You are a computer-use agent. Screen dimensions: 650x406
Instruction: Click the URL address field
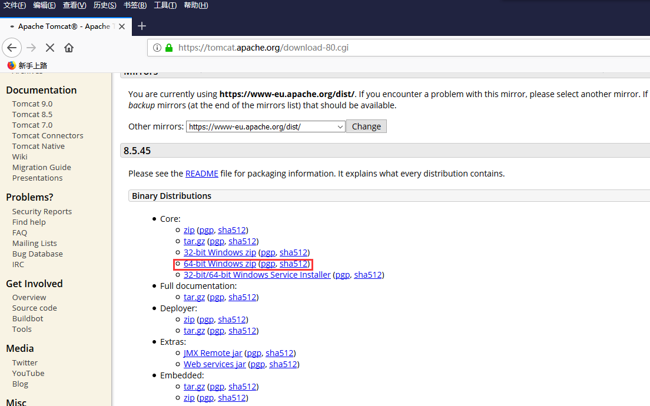tap(398, 48)
